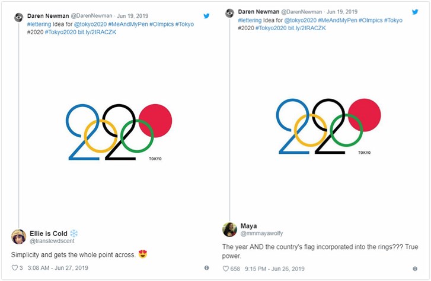Viewport: 431px width, 281px height.
Task: Open Ellie is Cold's profile picture
Action: click(19, 237)
